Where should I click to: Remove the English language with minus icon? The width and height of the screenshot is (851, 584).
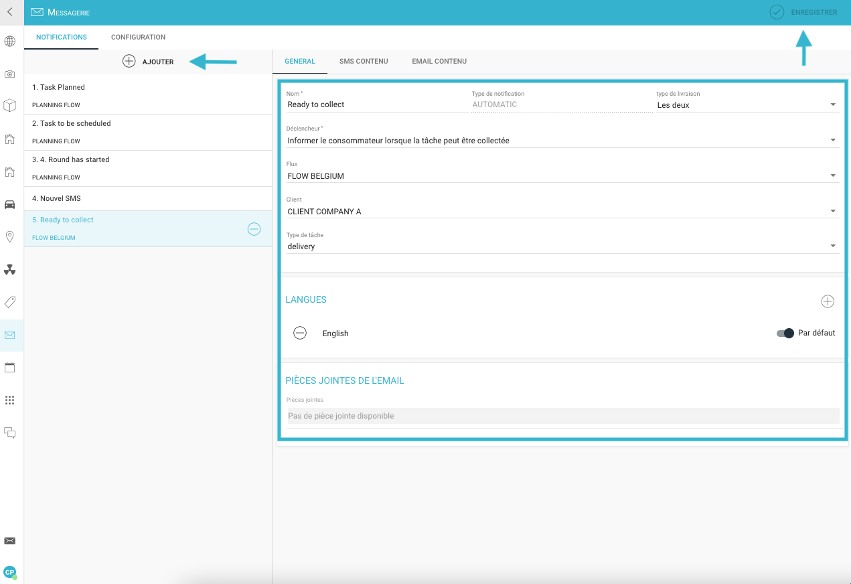point(300,333)
